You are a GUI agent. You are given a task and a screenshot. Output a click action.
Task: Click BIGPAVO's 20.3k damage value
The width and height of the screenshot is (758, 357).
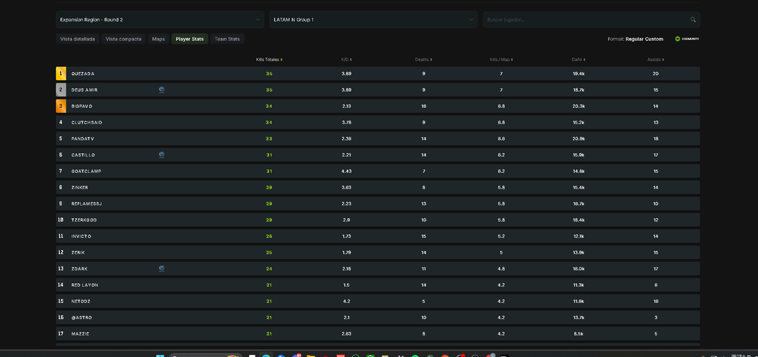[x=579, y=106]
